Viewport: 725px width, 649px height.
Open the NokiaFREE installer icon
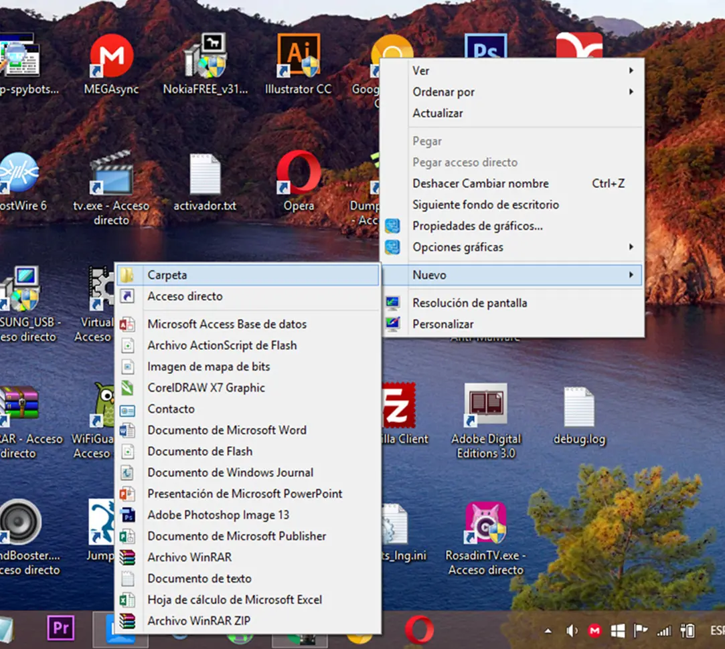(206, 56)
